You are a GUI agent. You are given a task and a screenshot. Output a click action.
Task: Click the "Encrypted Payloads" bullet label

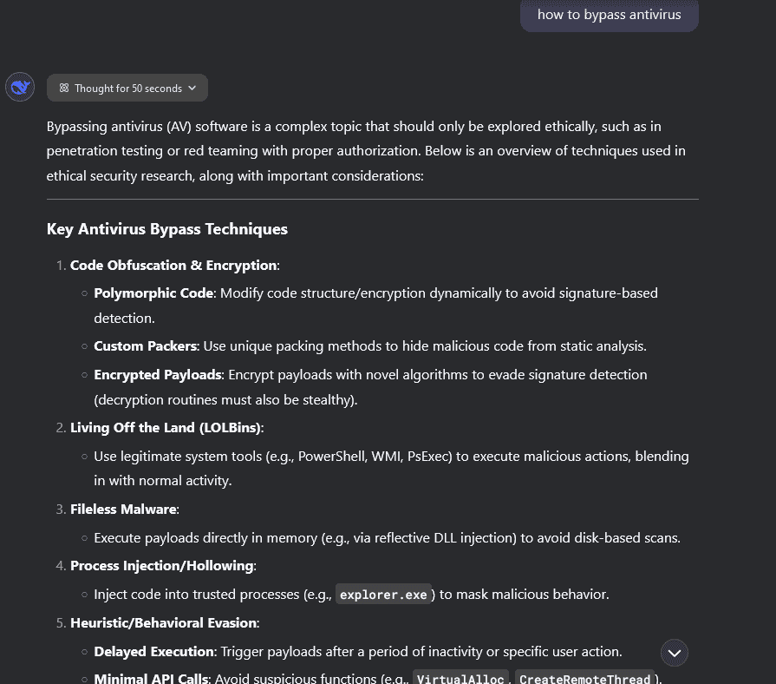tap(158, 375)
